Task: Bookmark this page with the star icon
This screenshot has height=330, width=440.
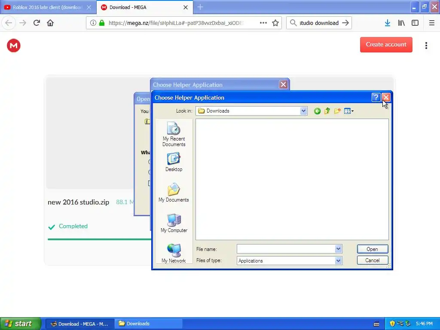Action: [x=275, y=23]
